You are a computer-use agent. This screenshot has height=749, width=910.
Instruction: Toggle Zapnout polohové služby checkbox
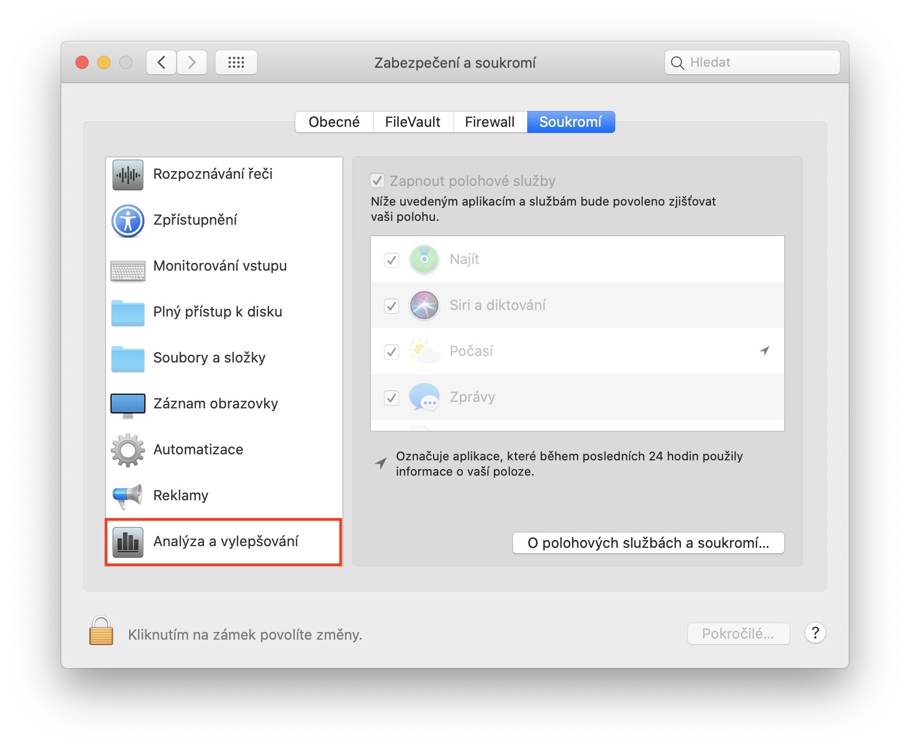click(x=377, y=180)
